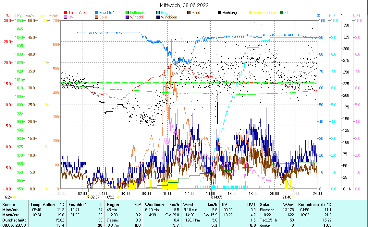Click the yellow Sonnenschein legend square
368x227 pixels.
[251, 13]
